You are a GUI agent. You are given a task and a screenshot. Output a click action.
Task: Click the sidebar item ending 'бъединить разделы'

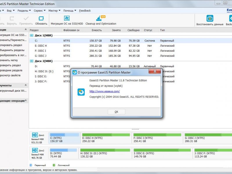point(12,50)
